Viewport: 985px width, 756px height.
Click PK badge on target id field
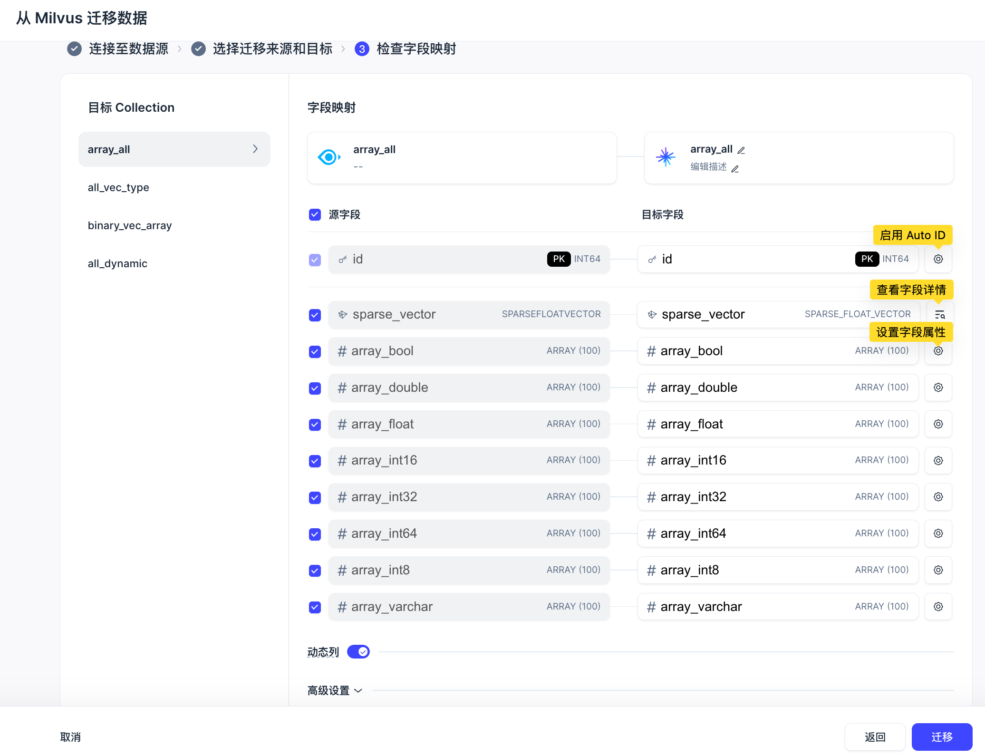click(x=867, y=259)
